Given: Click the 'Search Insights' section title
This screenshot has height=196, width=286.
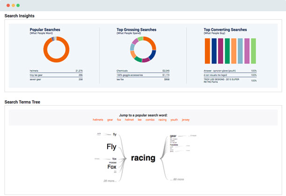Looking at the screenshot, I should (x=19, y=16).
